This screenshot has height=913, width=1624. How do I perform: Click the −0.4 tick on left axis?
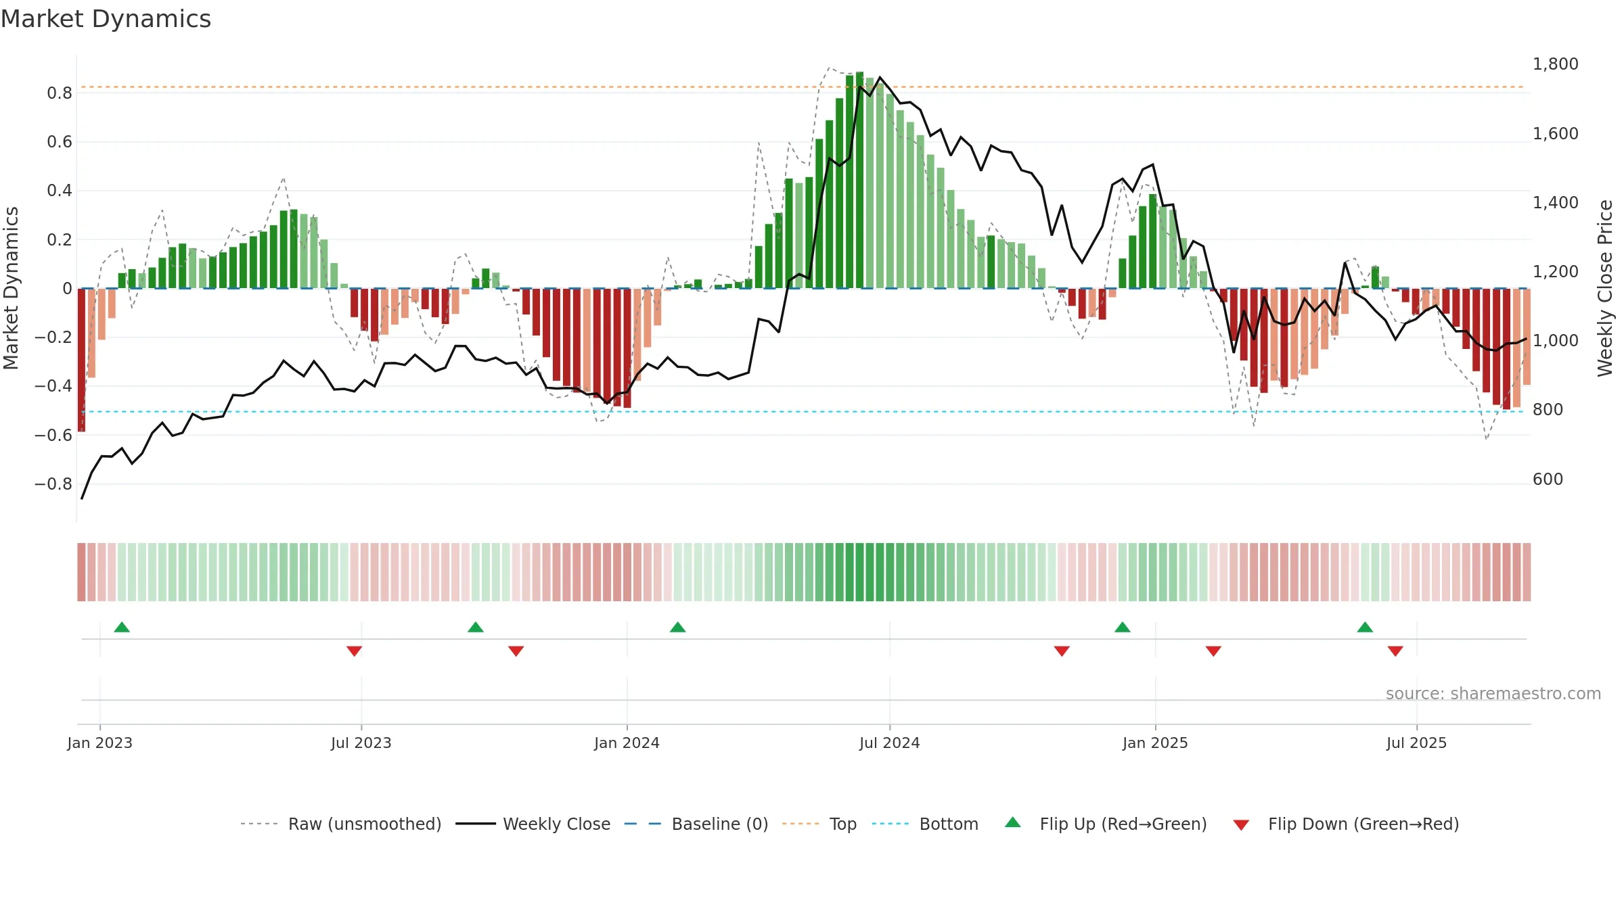coord(53,386)
